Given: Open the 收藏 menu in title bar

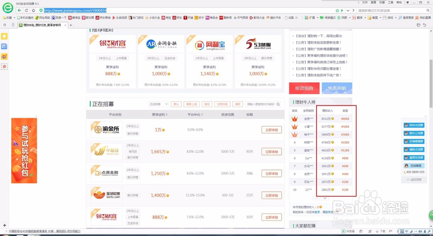Looking at the screenshot, I should (x=382, y=3).
